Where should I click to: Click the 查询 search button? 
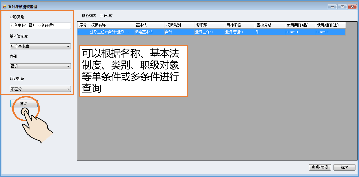click(x=24, y=104)
